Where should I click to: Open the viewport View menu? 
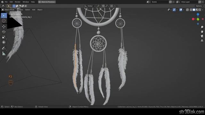pos(21,10)
